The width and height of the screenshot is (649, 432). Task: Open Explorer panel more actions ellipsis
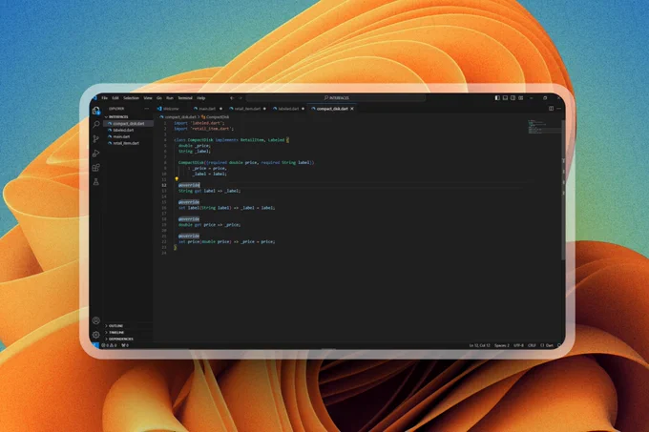point(147,109)
